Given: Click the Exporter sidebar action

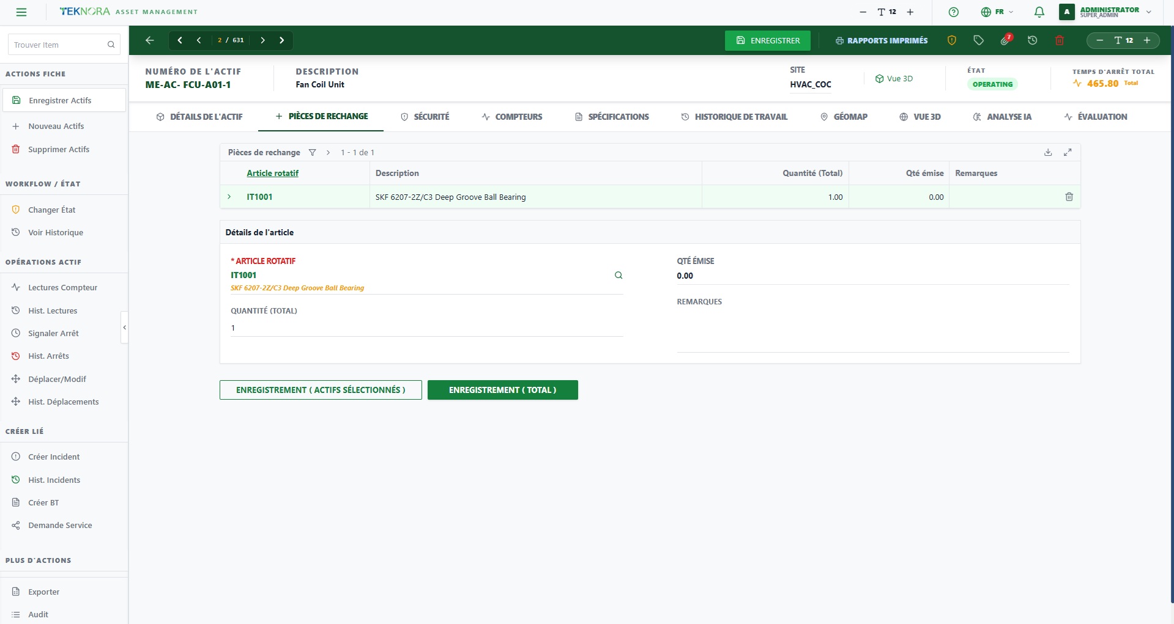Looking at the screenshot, I should (44, 592).
